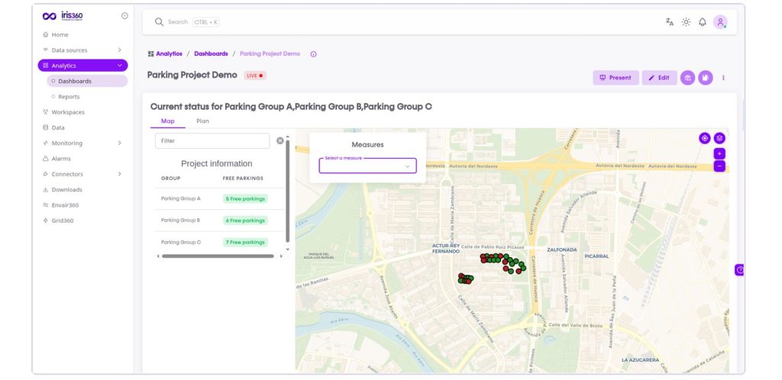Open Downloads in the sidebar
The image size is (782, 380).
67,190
